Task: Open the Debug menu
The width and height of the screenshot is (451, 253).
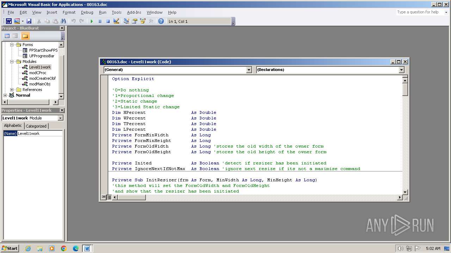Action: [x=87, y=12]
